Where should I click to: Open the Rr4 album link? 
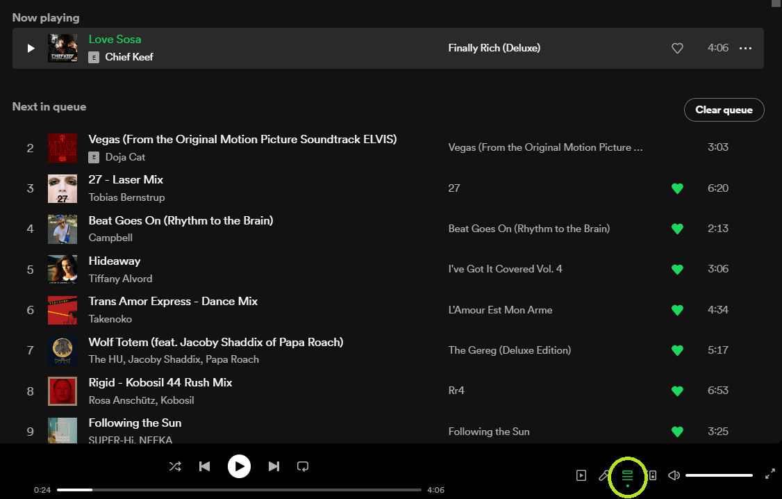tap(456, 391)
